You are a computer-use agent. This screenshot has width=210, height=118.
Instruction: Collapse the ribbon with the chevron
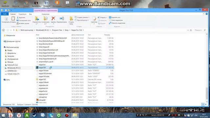204,14
